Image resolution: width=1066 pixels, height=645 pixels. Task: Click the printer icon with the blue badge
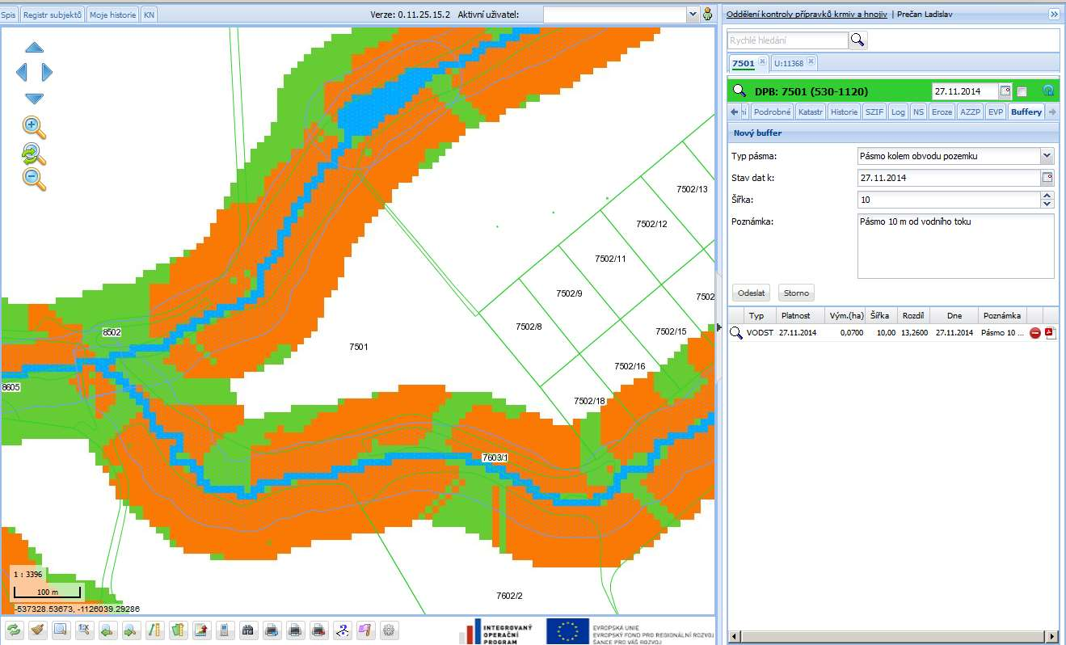click(272, 630)
